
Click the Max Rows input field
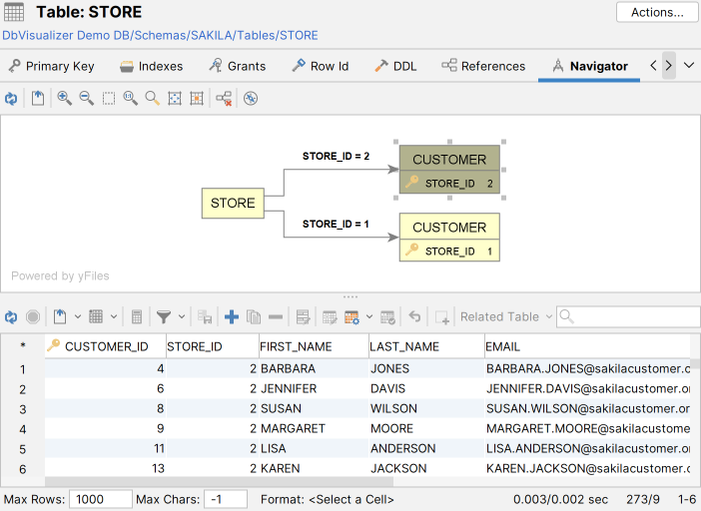tap(100, 499)
